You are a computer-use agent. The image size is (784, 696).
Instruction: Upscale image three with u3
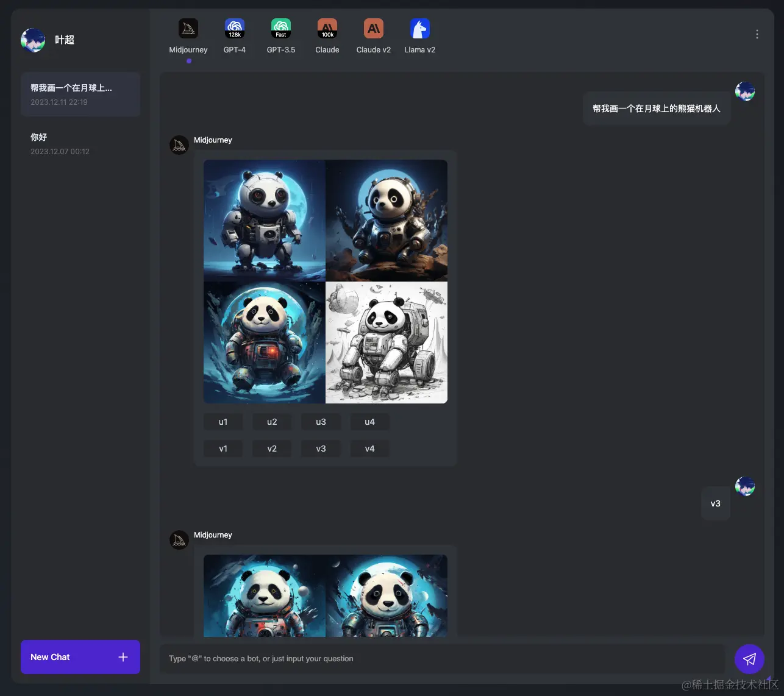(321, 422)
